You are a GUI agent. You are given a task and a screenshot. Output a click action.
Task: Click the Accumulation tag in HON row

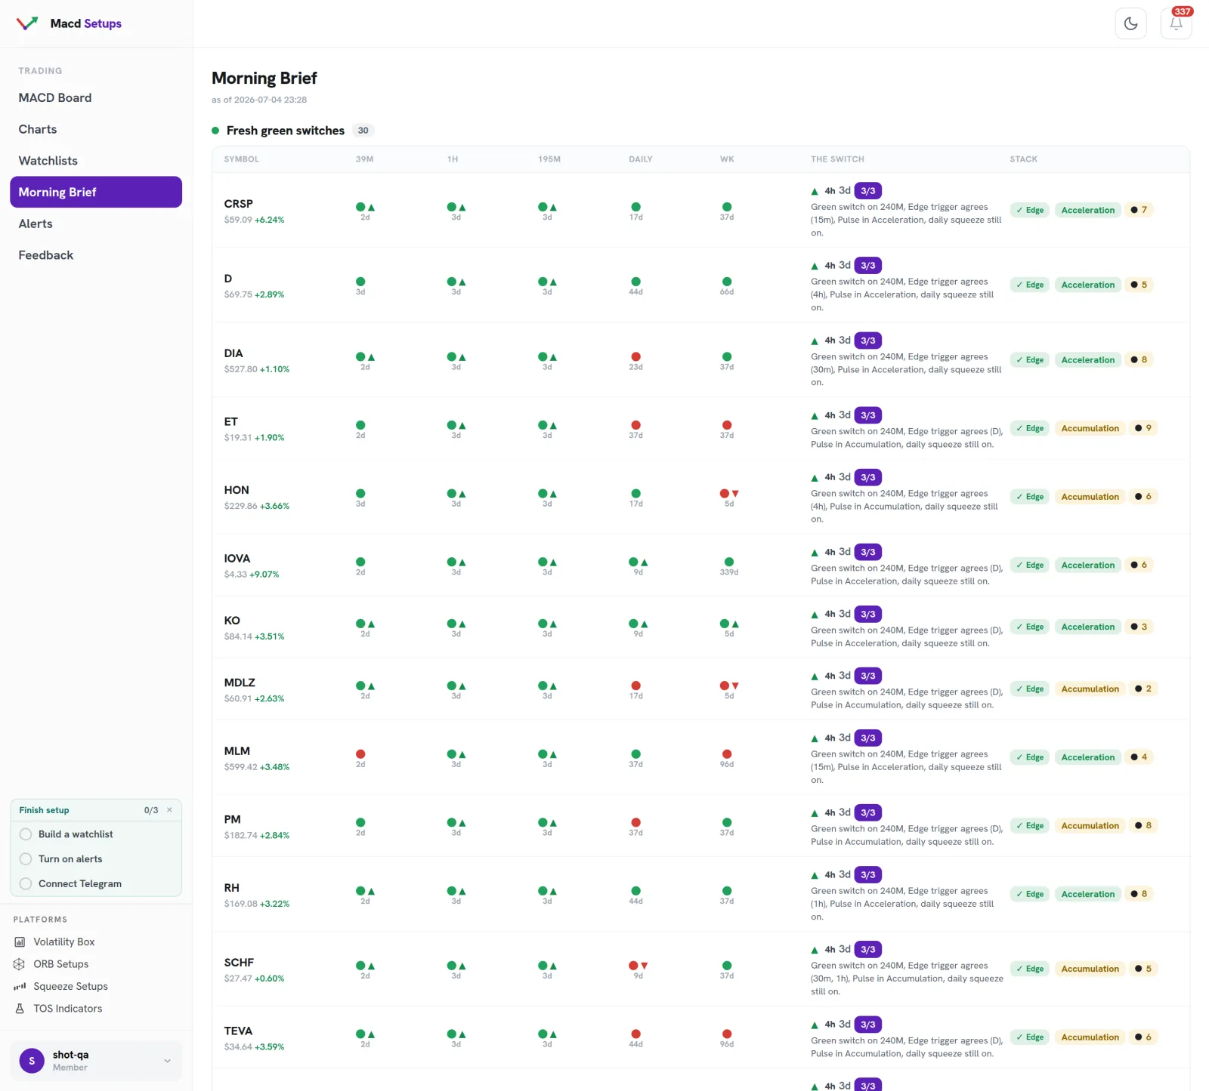coord(1090,497)
